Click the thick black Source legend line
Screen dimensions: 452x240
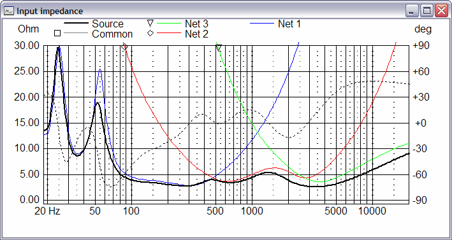(75, 23)
